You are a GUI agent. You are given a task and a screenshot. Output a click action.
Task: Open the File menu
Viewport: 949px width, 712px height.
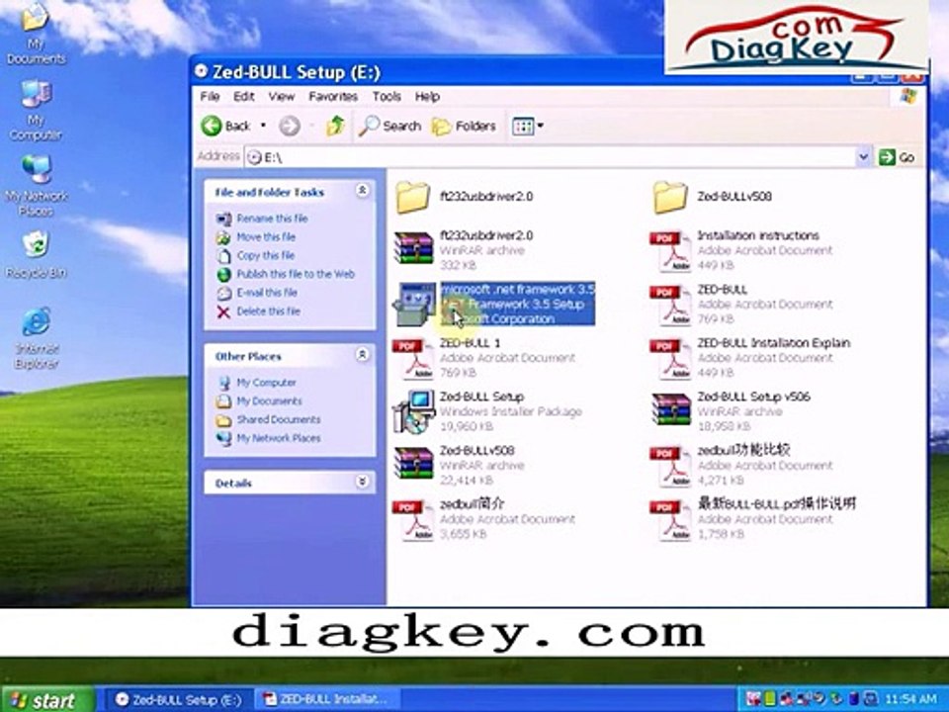click(x=210, y=97)
